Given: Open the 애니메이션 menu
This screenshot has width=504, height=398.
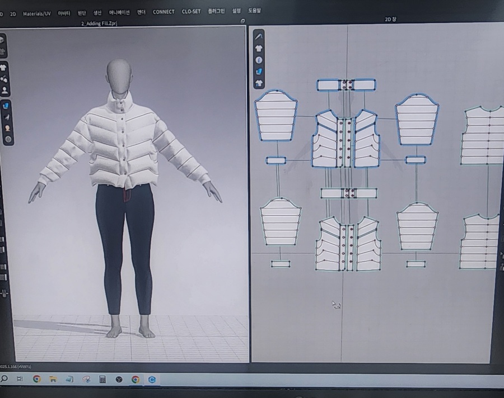Looking at the screenshot, I should pyautogui.click(x=119, y=12).
